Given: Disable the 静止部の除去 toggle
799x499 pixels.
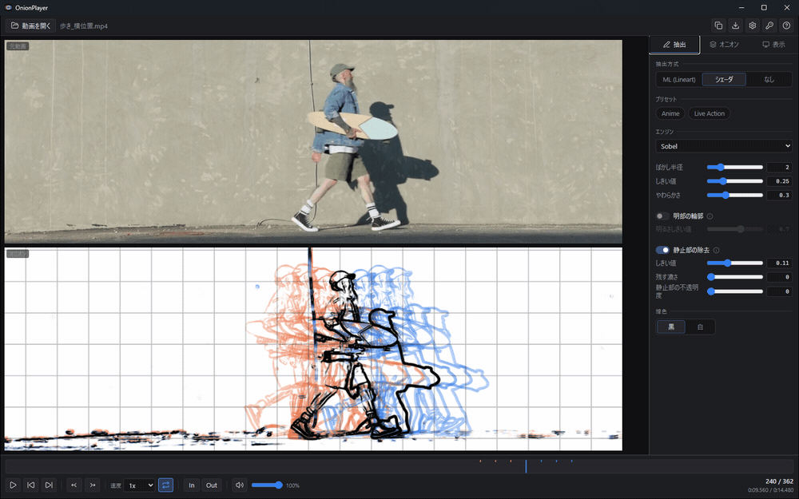Looking at the screenshot, I should (x=662, y=250).
